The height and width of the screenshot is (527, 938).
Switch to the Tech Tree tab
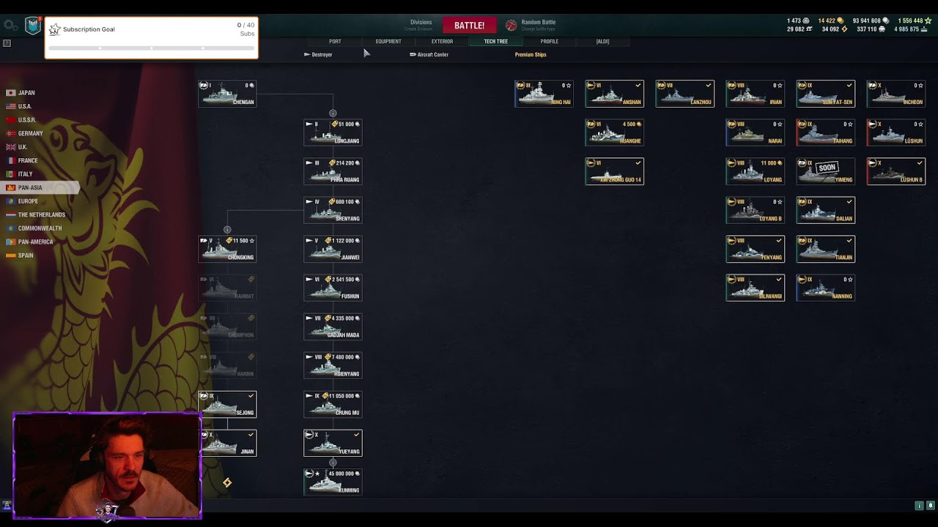(495, 42)
